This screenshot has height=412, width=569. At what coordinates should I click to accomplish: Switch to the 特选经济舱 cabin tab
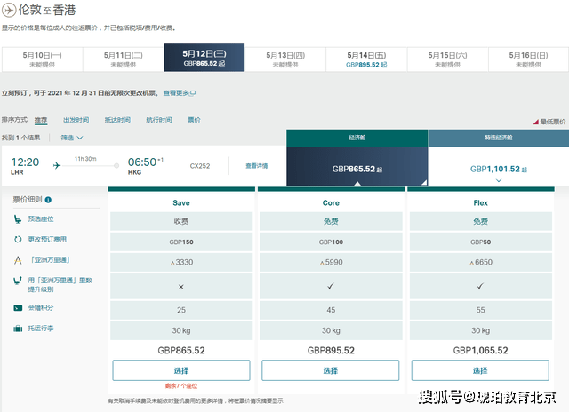pos(498,138)
